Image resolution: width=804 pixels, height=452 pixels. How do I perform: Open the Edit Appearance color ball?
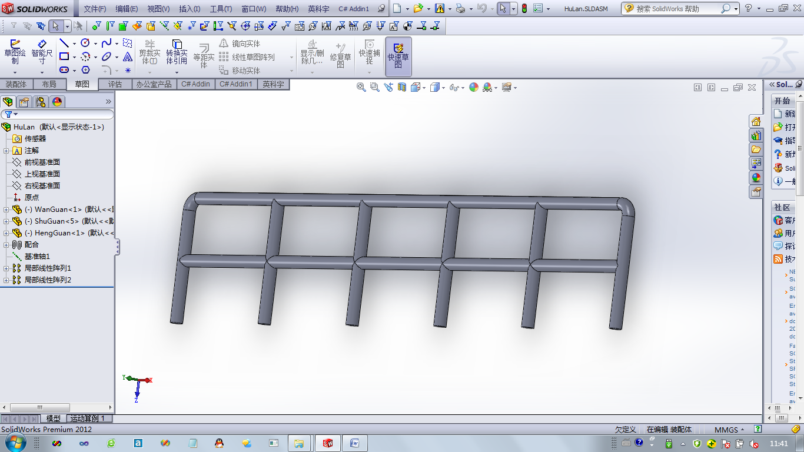[473, 87]
